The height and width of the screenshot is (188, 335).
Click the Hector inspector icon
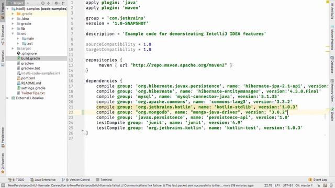(x=325, y=185)
